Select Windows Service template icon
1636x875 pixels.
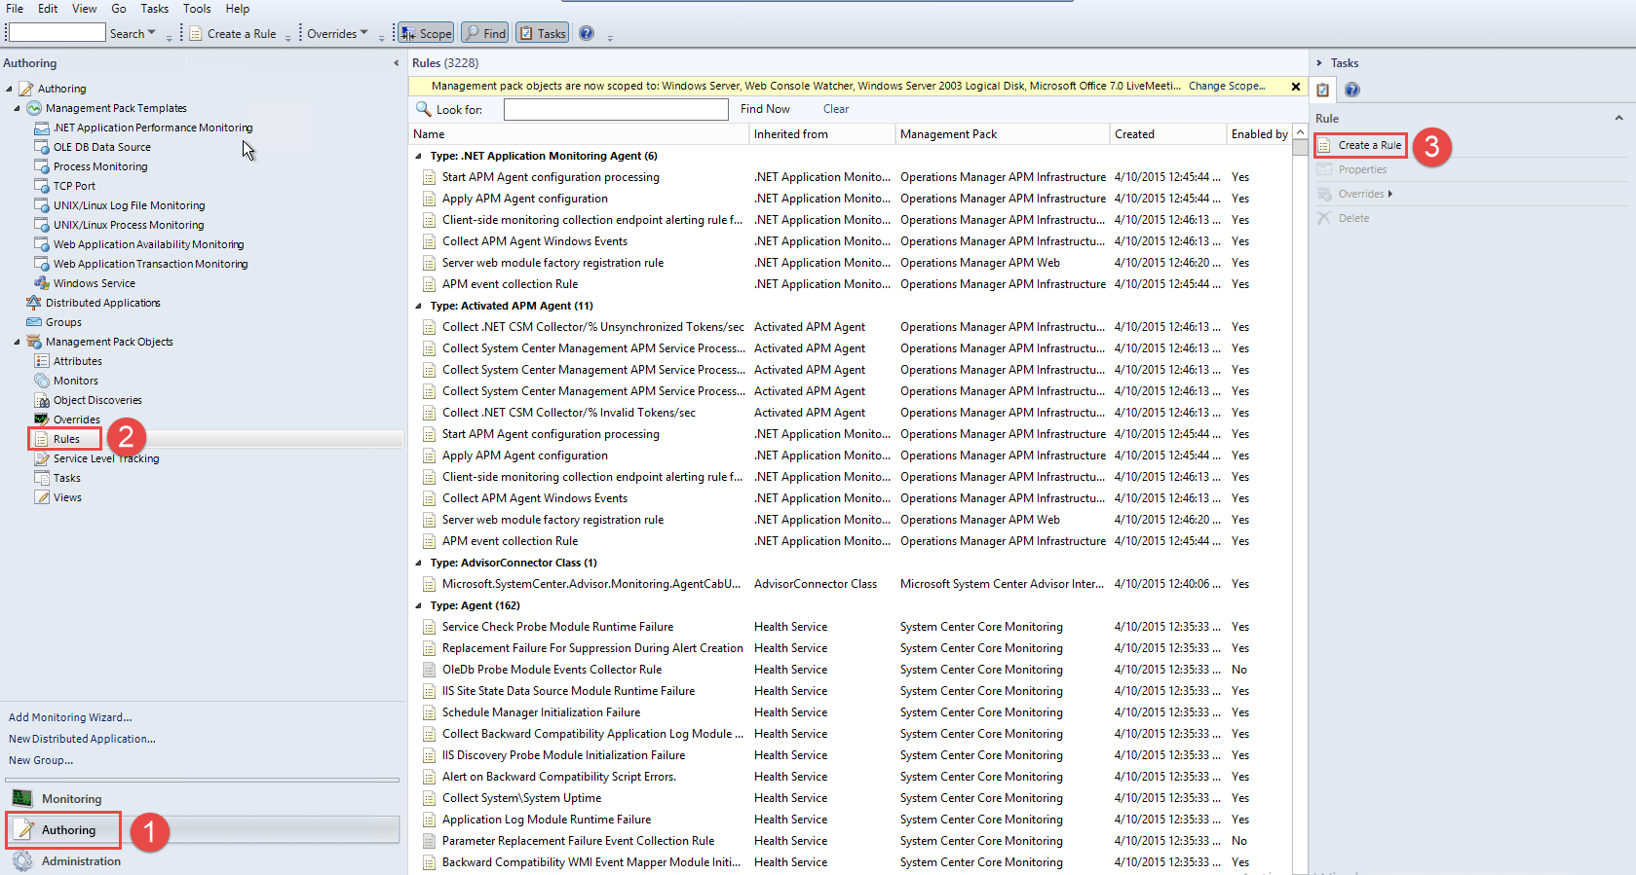pyautogui.click(x=42, y=283)
